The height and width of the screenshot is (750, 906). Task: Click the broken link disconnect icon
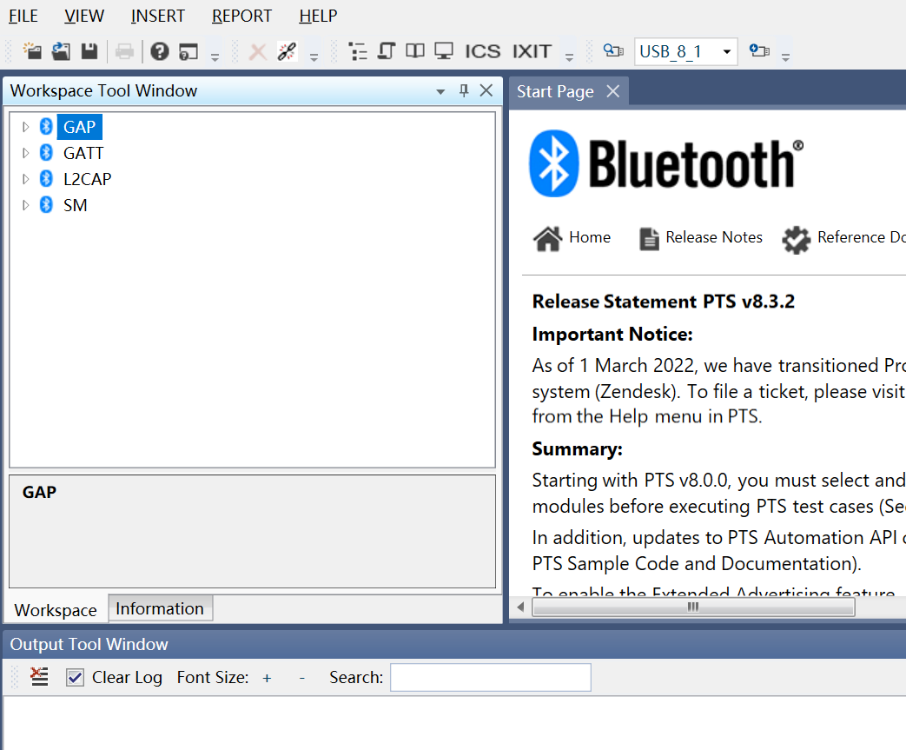coord(287,51)
